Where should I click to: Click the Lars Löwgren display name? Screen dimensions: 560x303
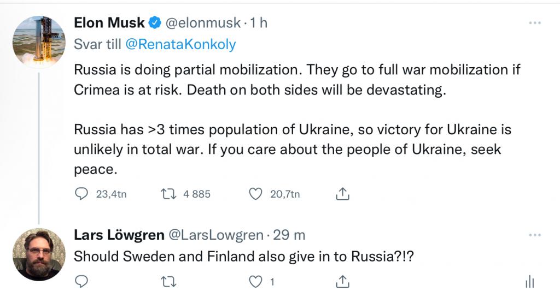[119, 235]
